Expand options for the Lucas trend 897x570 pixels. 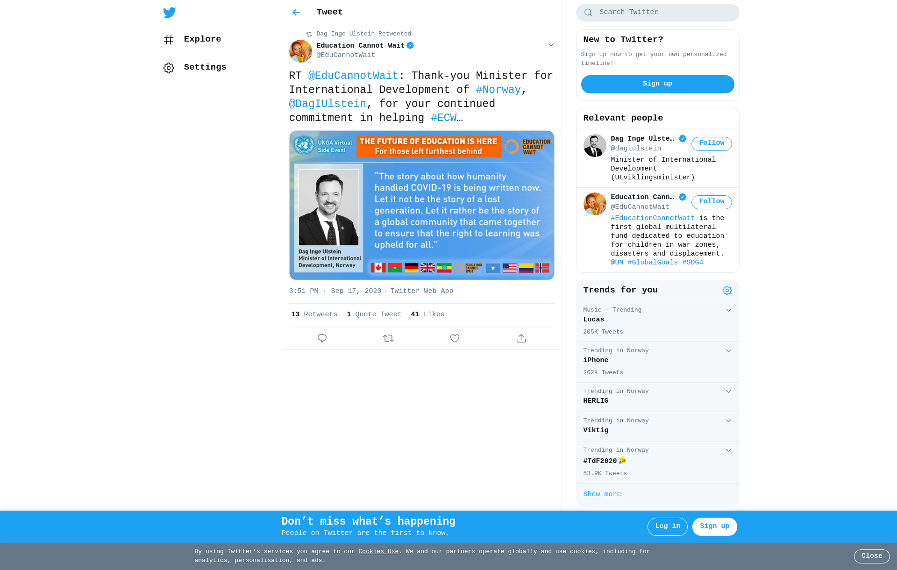(x=728, y=310)
